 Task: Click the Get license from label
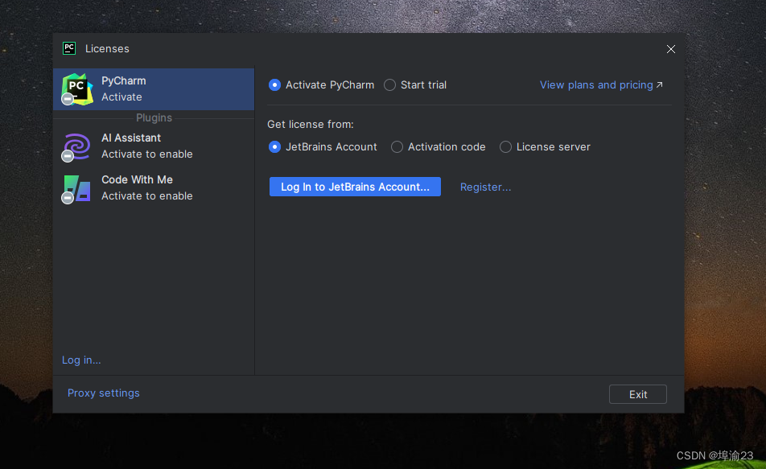click(x=311, y=125)
